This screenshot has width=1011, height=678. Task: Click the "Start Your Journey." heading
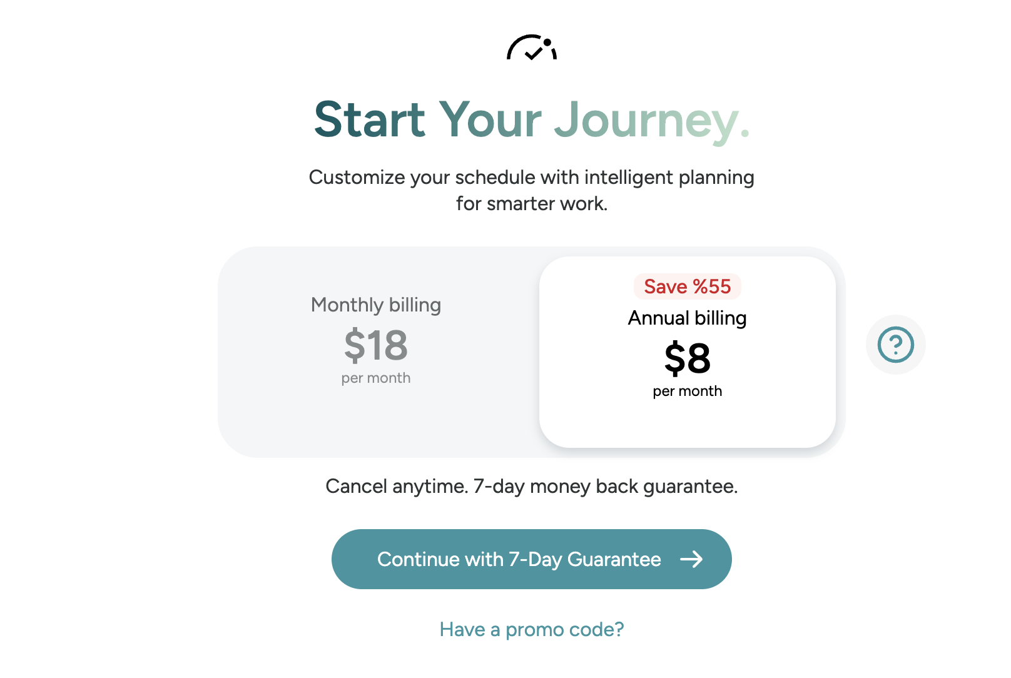pos(532,120)
